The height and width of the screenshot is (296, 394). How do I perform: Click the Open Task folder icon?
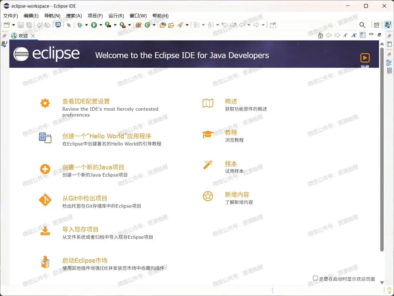(171, 25)
